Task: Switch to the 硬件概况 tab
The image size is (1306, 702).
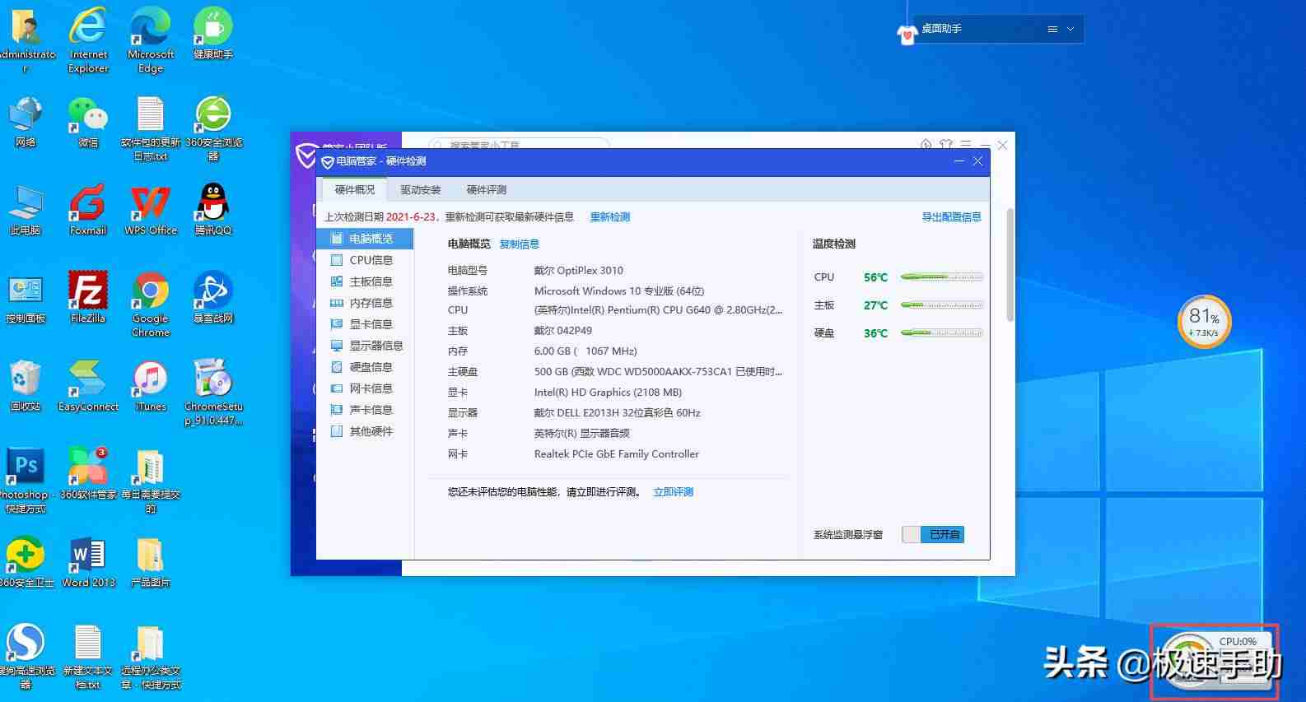Action: point(355,190)
